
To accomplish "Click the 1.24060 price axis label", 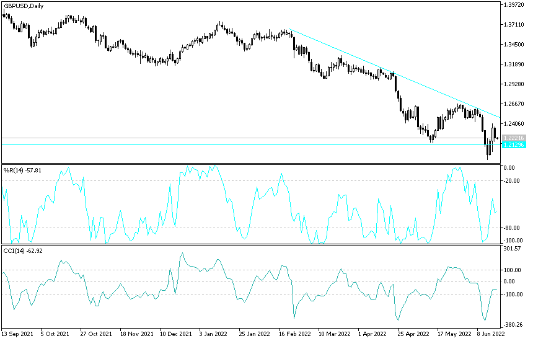I will 513,124.
